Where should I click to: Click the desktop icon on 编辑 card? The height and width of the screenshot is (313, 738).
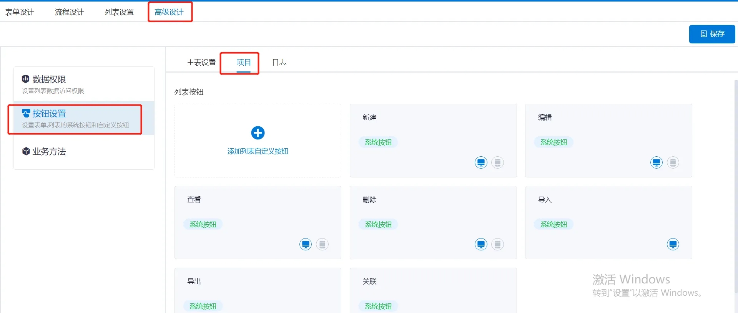(656, 162)
